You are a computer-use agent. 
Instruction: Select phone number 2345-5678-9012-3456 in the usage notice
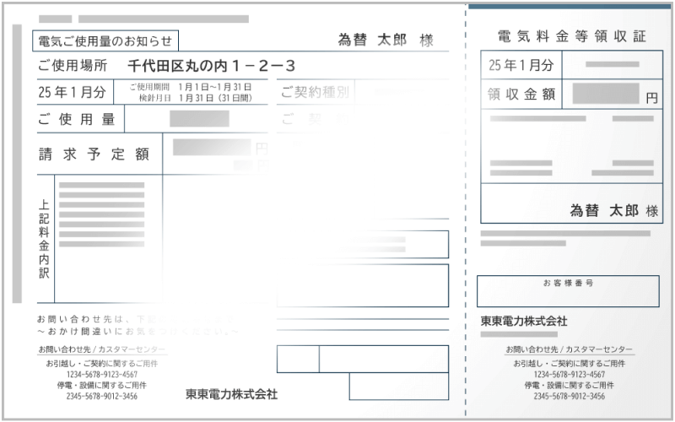point(102,396)
